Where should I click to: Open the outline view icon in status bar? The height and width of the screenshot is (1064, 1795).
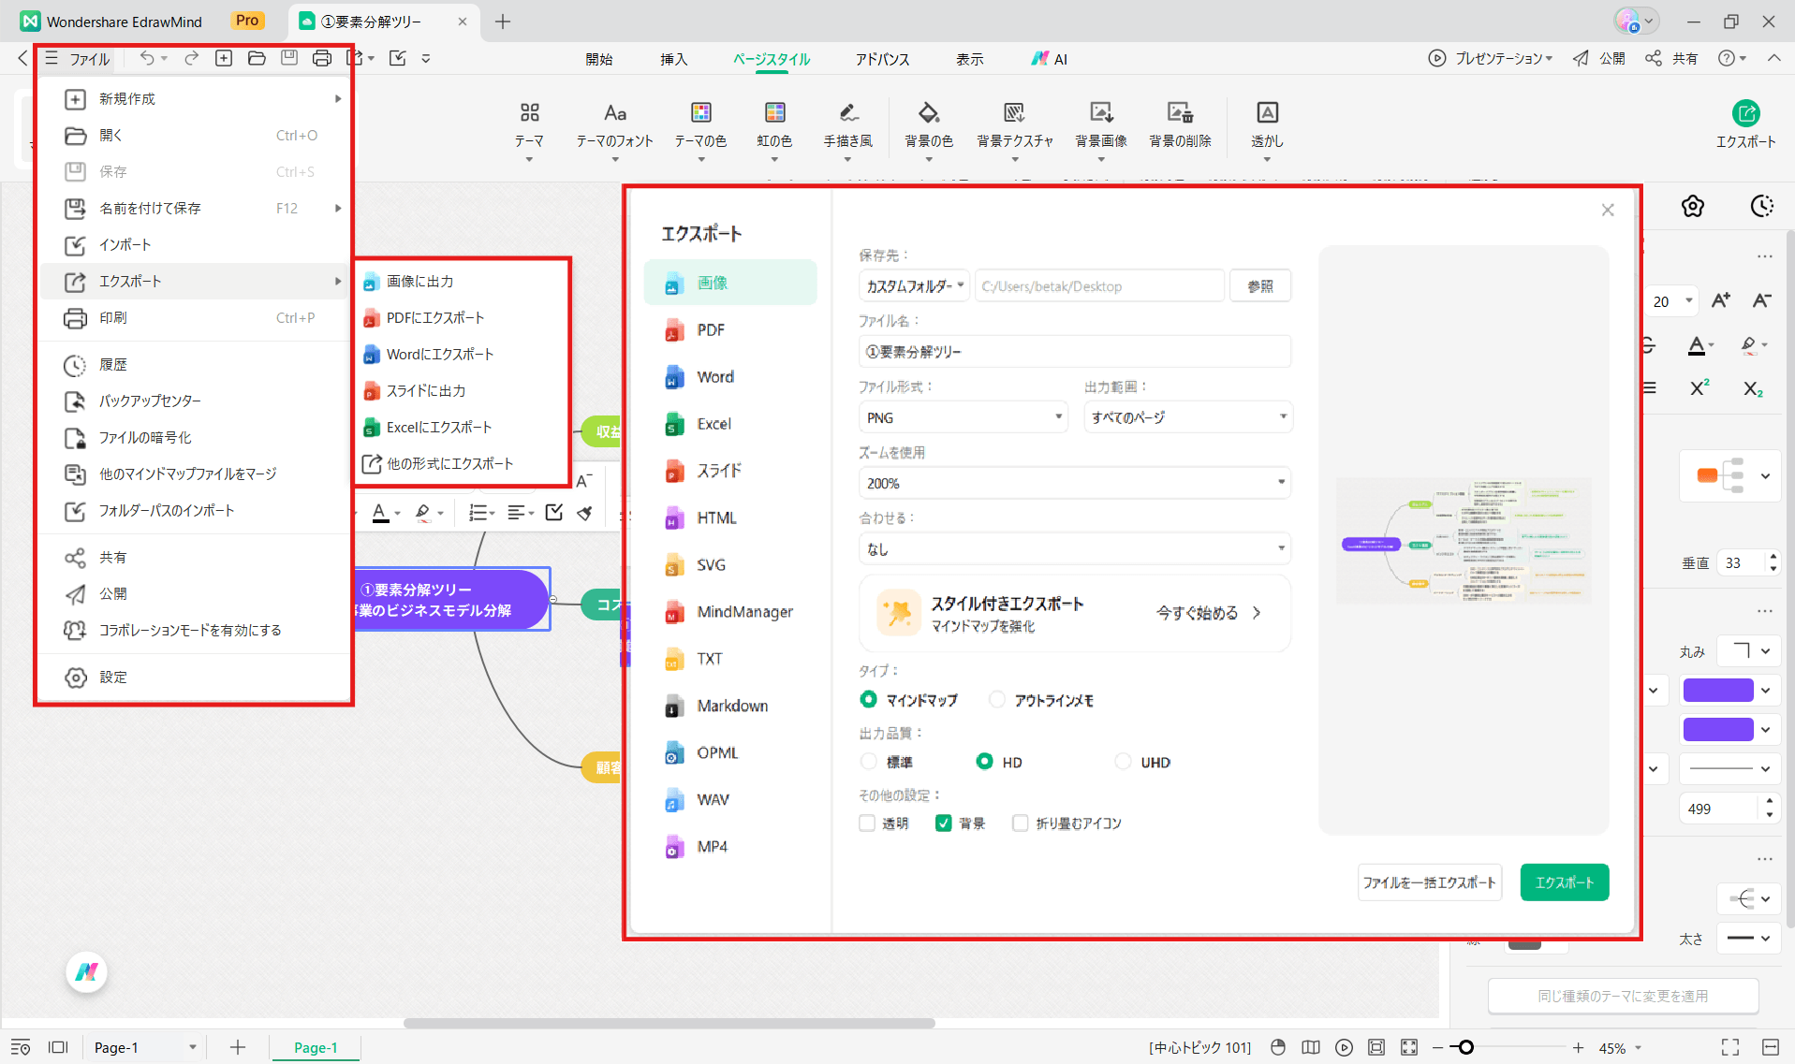21,1047
